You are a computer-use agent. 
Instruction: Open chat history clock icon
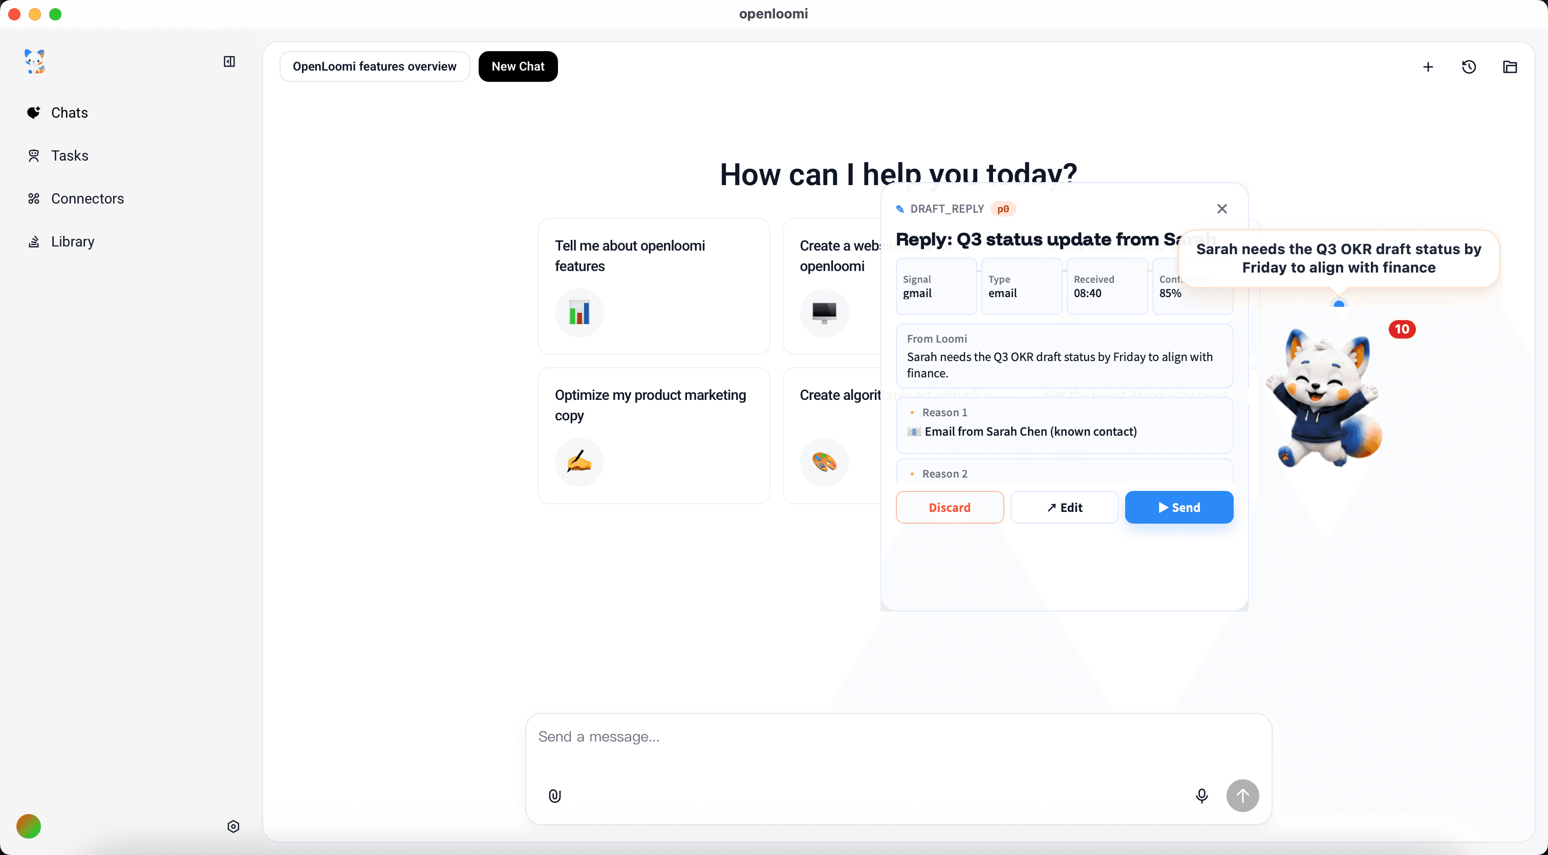[1469, 66]
